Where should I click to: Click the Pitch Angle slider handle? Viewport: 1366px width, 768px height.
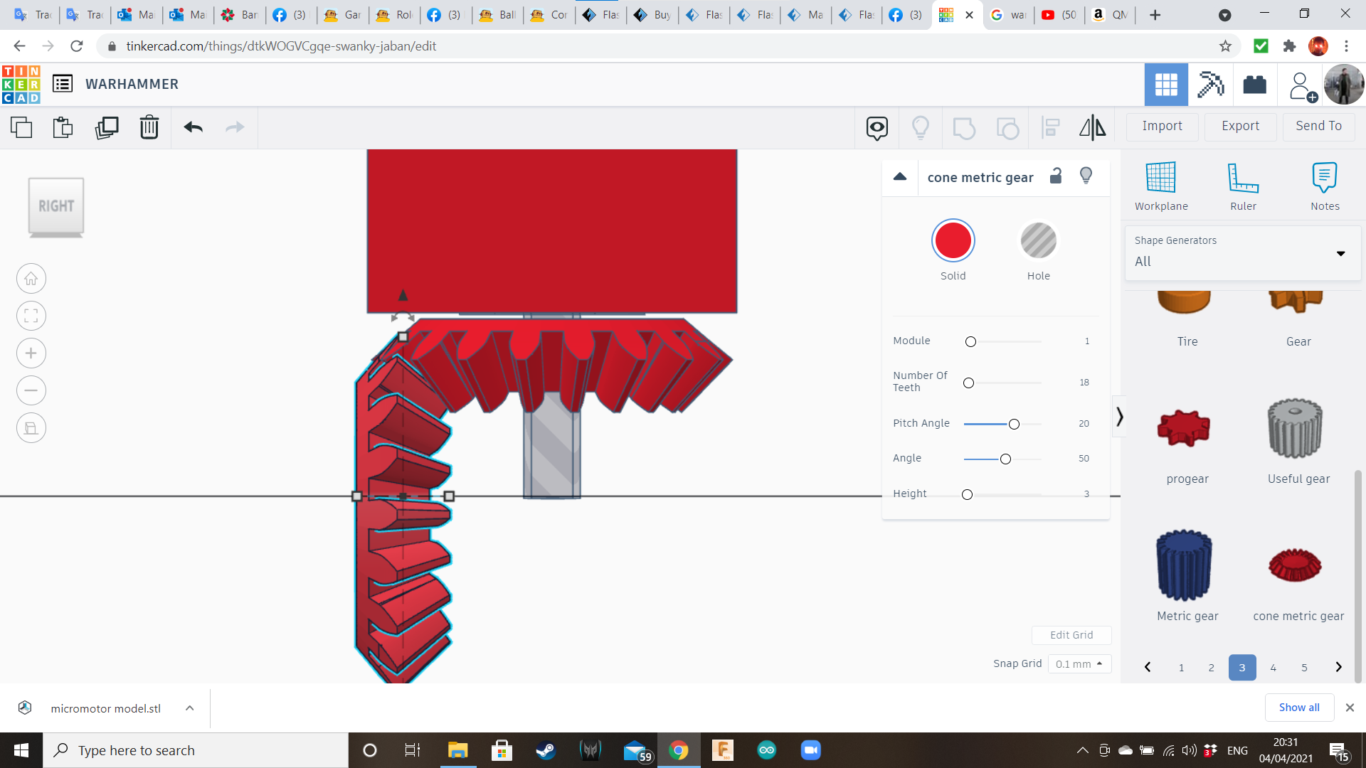click(x=1014, y=425)
